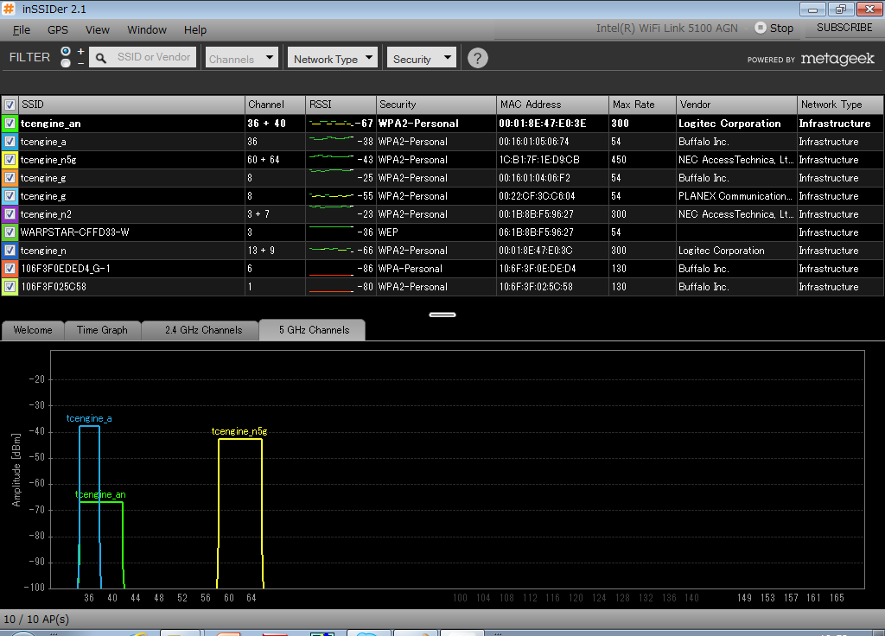
Task: Select the filter radio button beside the plus sign
Action: (x=66, y=51)
